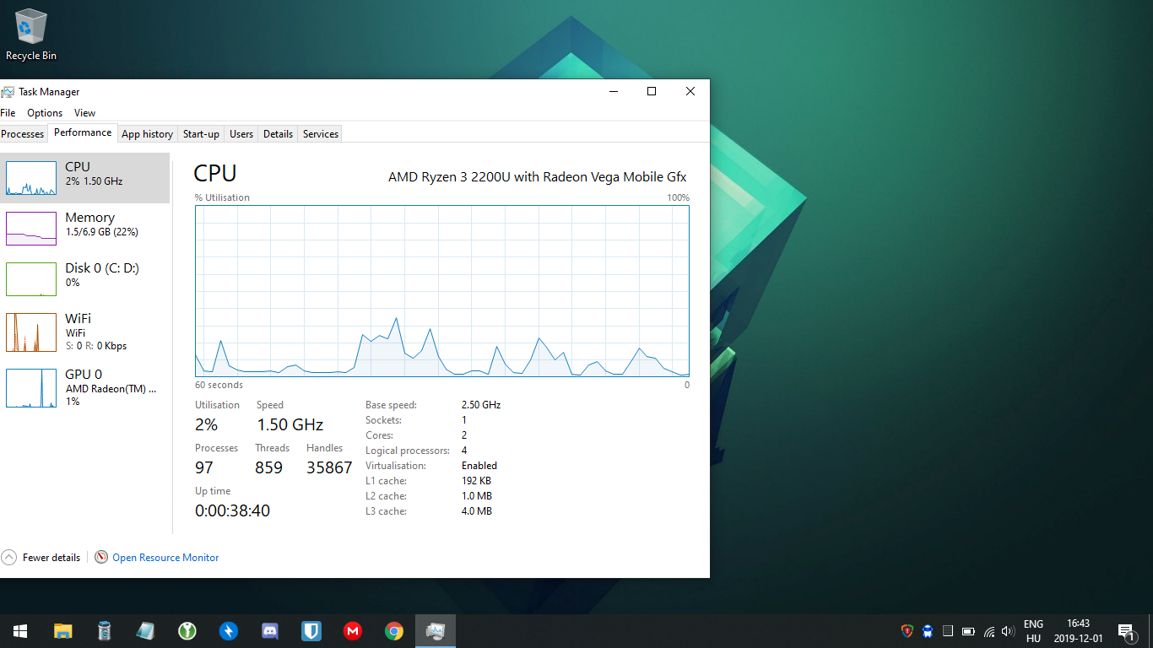Open the notepad app on the taskbar
The width and height of the screenshot is (1153, 648).
pos(145,631)
